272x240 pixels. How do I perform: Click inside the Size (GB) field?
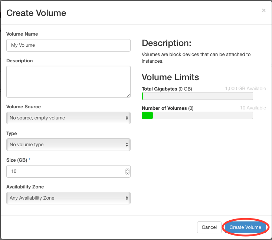pyautogui.click(x=65, y=171)
